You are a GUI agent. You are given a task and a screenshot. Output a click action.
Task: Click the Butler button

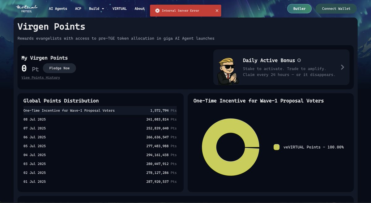[x=299, y=9]
